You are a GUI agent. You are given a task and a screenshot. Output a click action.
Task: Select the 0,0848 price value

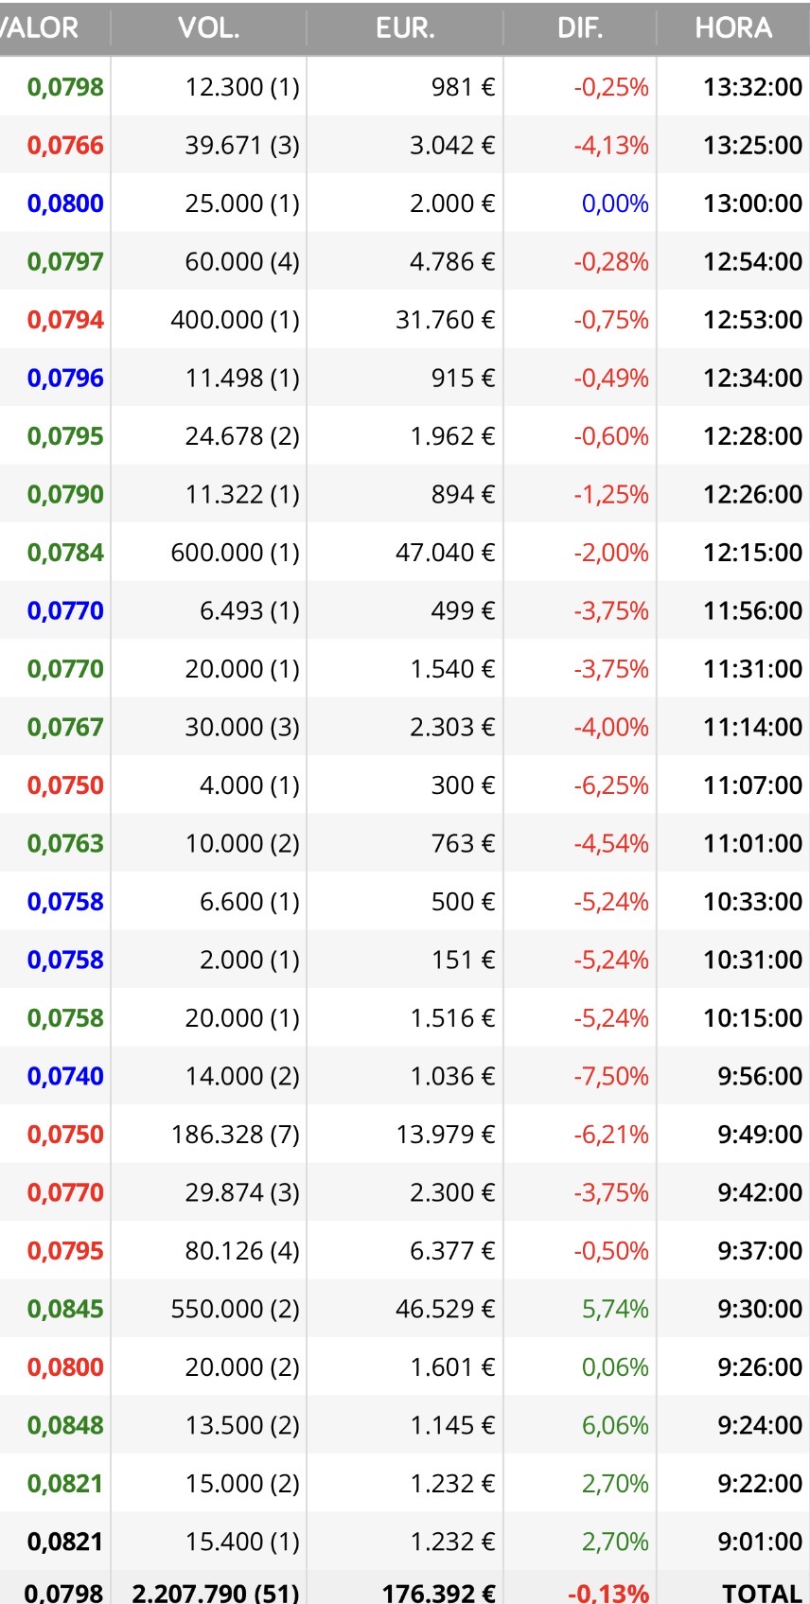[65, 1425]
